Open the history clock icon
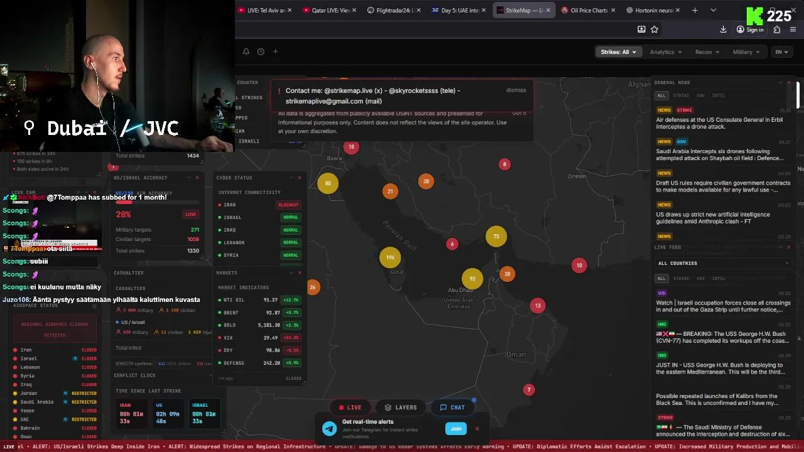Image resolution: width=804 pixels, height=452 pixels. click(x=261, y=51)
